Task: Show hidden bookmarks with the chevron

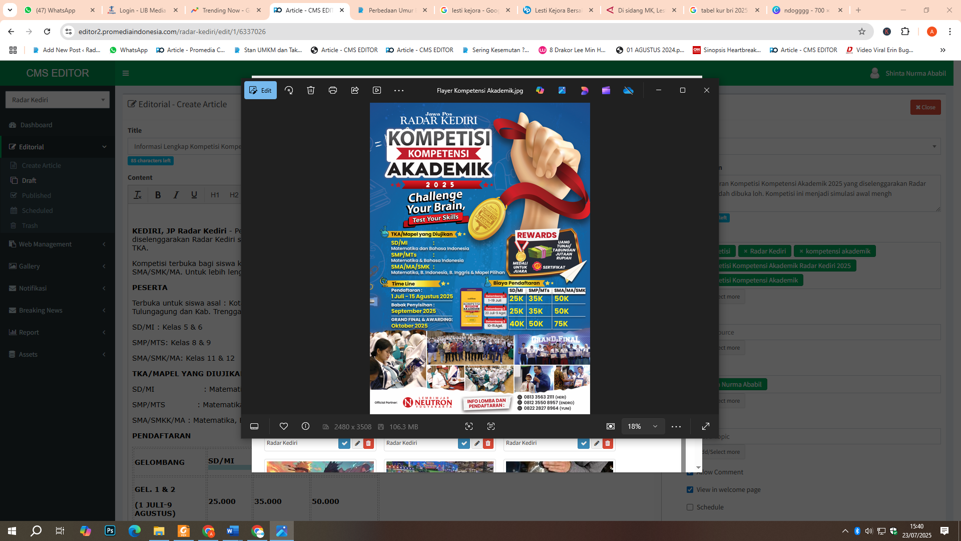Action: click(943, 50)
